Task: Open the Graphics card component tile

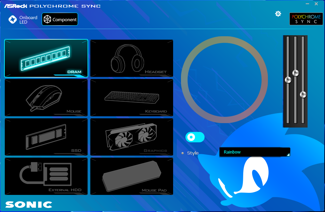Action: coord(132,137)
